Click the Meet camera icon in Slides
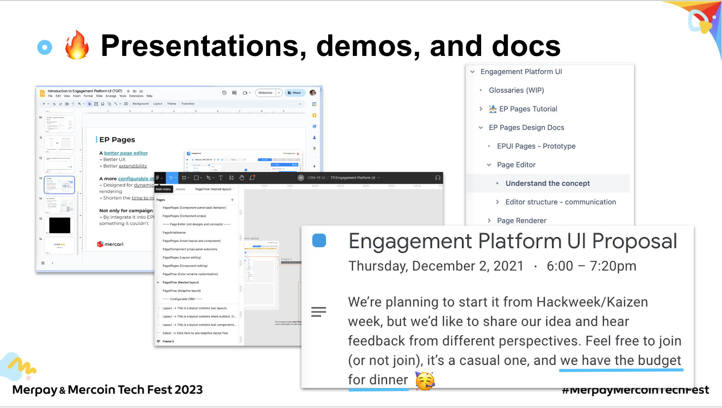The image size is (722, 408). click(245, 93)
